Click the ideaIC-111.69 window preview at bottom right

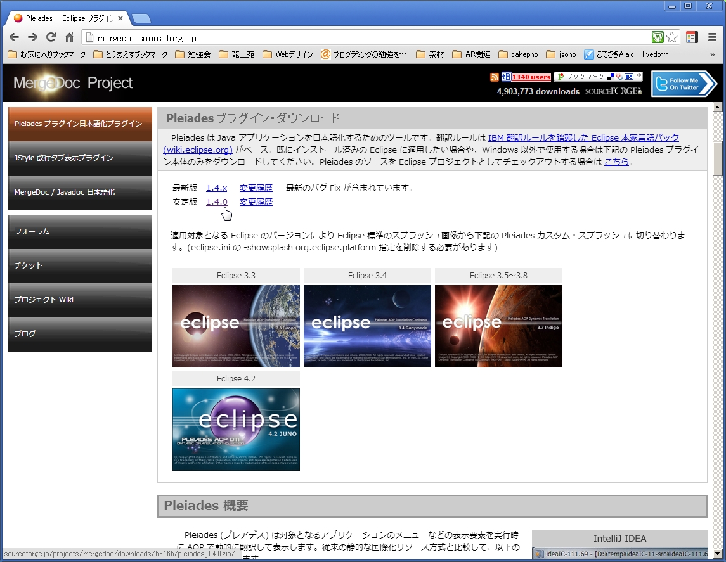(620, 553)
